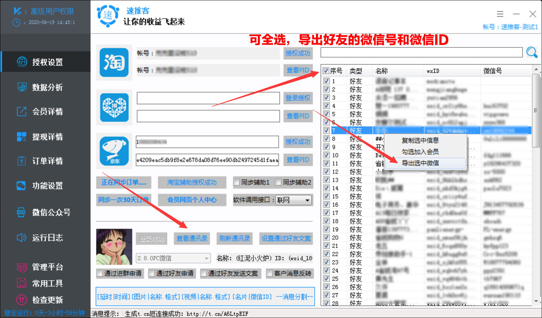Sort by the 类型 column header
This screenshot has height=318, width=542.
(x=359, y=71)
